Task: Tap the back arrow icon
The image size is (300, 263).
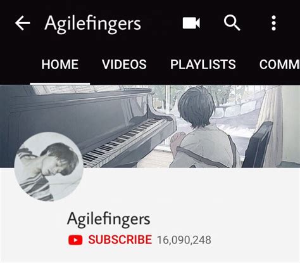Action: click(x=23, y=23)
